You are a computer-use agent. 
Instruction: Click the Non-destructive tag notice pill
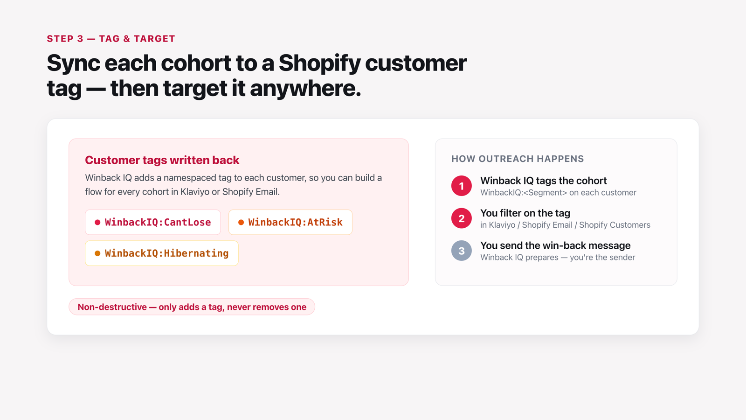pos(192,307)
